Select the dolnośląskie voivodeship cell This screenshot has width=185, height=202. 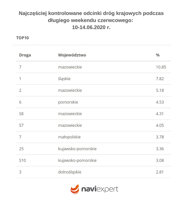pos(70,172)
